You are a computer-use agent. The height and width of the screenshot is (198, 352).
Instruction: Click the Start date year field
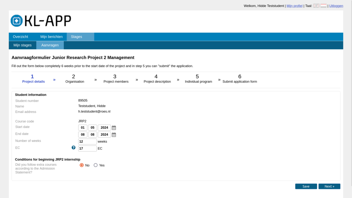(x=104, y=128)
